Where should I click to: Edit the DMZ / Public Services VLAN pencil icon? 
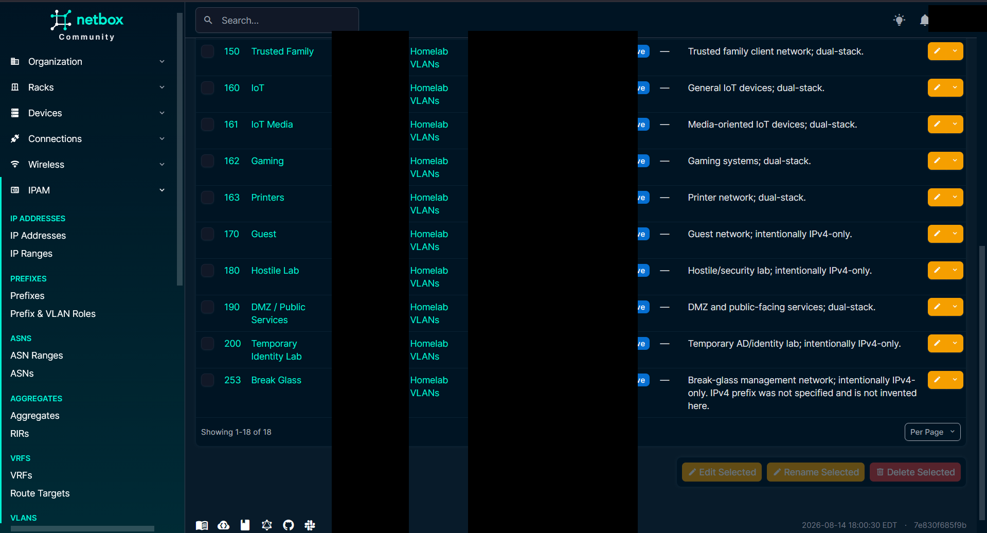tap(937, 307)
